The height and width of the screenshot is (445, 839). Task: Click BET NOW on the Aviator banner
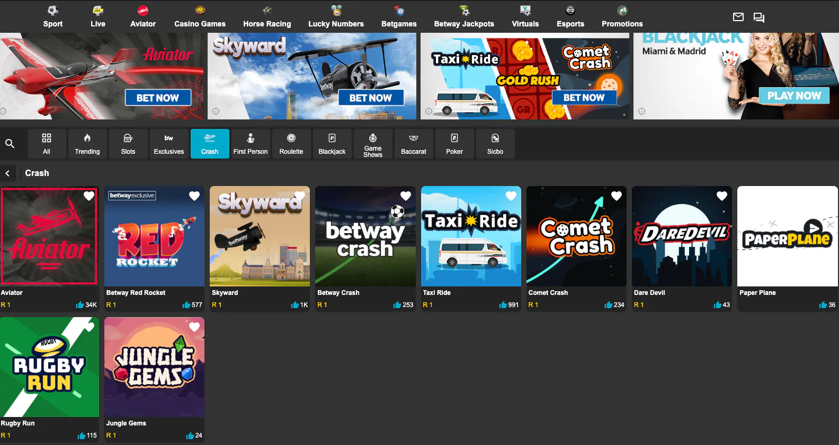point(158,98)
